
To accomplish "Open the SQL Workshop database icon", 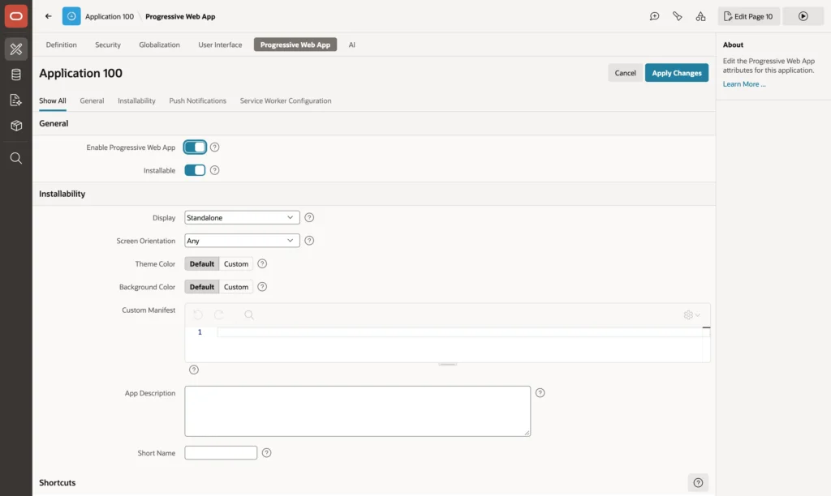I will [16, 75].
